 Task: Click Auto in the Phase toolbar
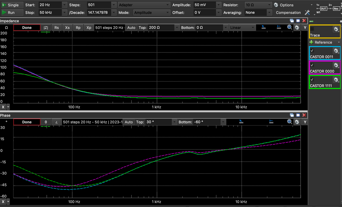129,122
